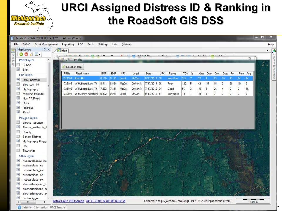The image size is (282, 211).
Task: Click the red Remove Layer icon
Action: click(26, 54)
